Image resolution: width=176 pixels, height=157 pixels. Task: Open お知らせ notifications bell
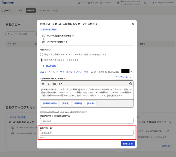click(93, 3)
